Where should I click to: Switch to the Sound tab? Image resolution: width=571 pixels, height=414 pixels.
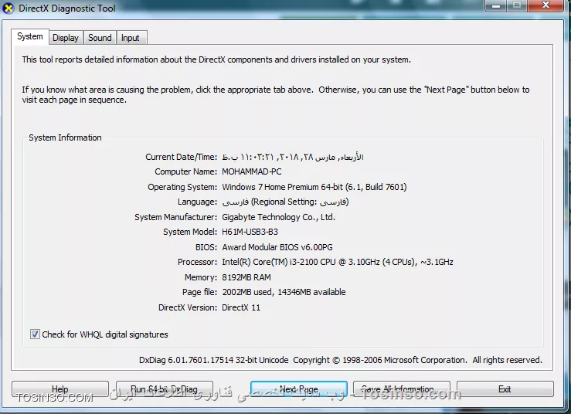100,38
